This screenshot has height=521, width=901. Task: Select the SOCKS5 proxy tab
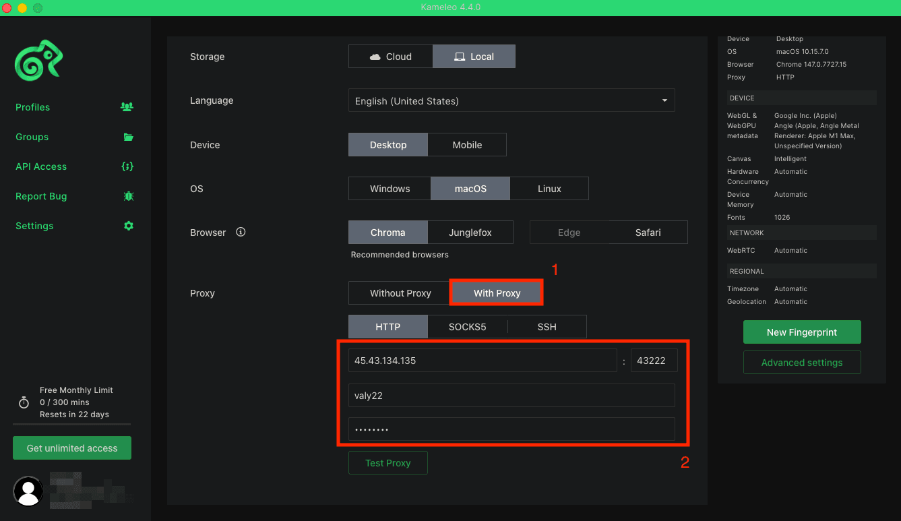point(467,326)
